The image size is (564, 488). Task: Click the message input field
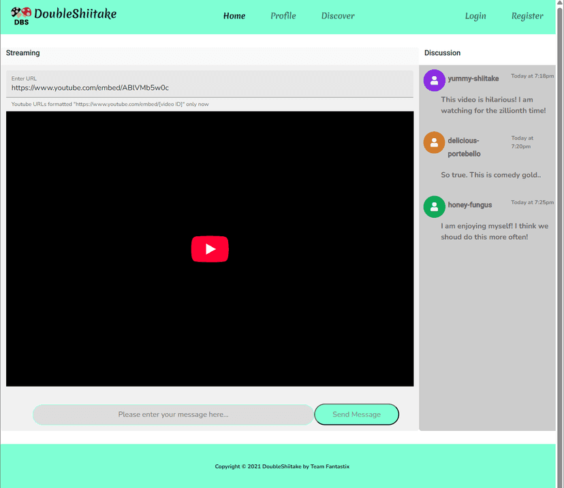click(x=172, y=414)
